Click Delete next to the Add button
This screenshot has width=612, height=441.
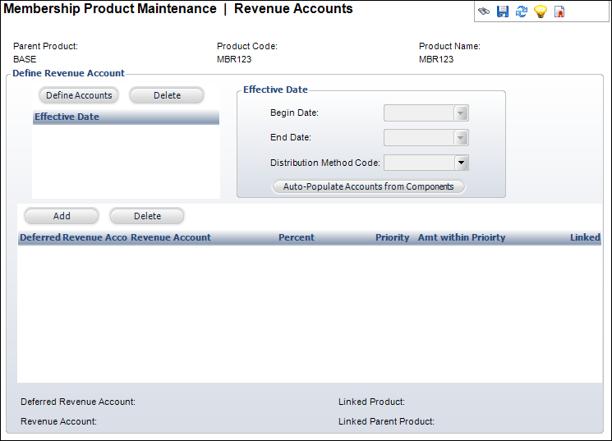pos(147,216)
